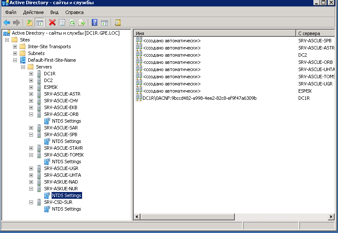This screenshot has width=338, height=233.
Task: Click the NTDS Settings icon under SRV-ASCUE-TOMSK
Action: [47, 162]
